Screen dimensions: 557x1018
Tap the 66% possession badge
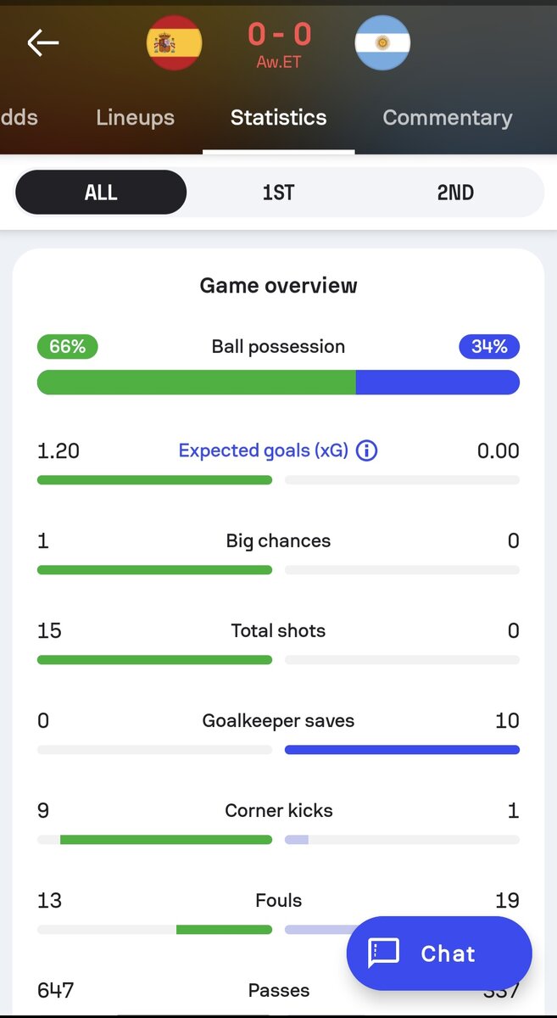[x=68, y=346]
